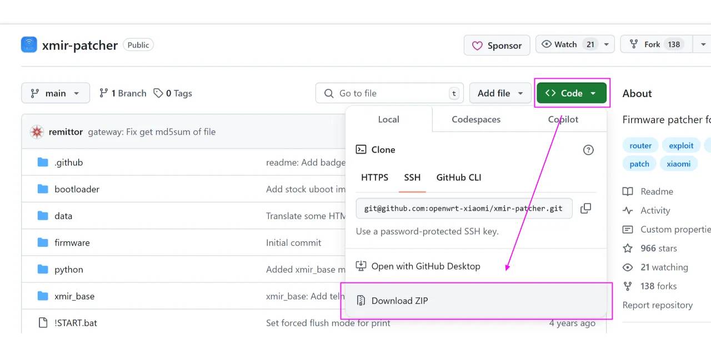Click the terminal icon beside Clone
Screen dimensions: 711x355
click(x=361, y=150)
